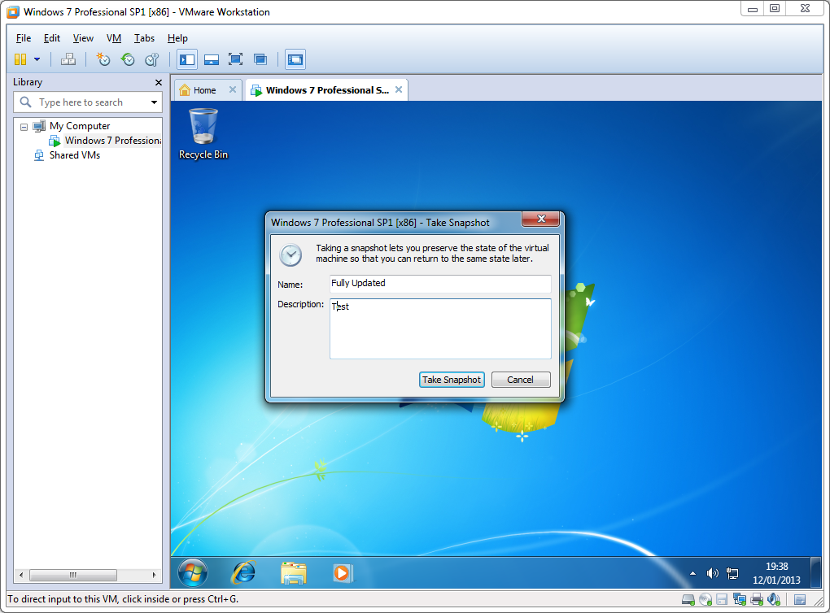Image resolution: width=830 pixels, height=613 pixels.
Task: Toggle the thumbnail bar toolbar button
Action: pyautogui.click(x=211, y=59)
